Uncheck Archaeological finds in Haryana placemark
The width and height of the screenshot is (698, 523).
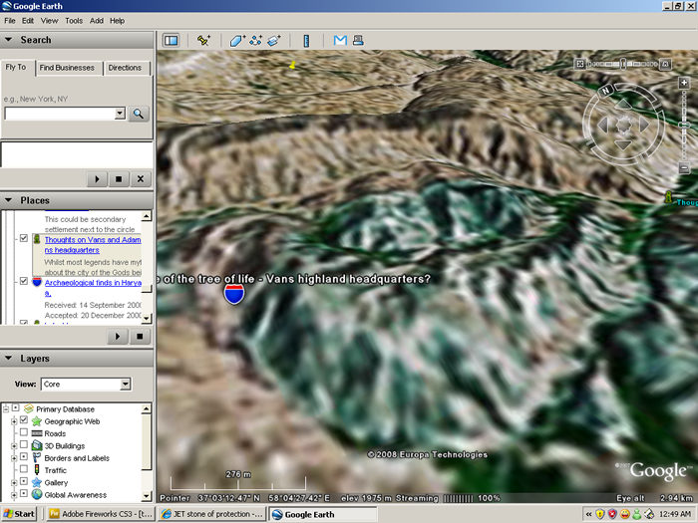pos(24,281)
